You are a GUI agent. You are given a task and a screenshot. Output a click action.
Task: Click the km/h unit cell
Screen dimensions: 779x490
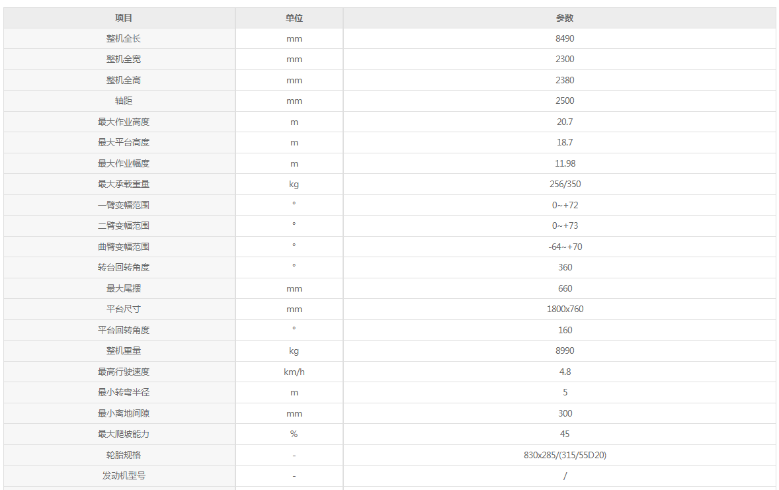pyautogui.click(x=294, y=372)
